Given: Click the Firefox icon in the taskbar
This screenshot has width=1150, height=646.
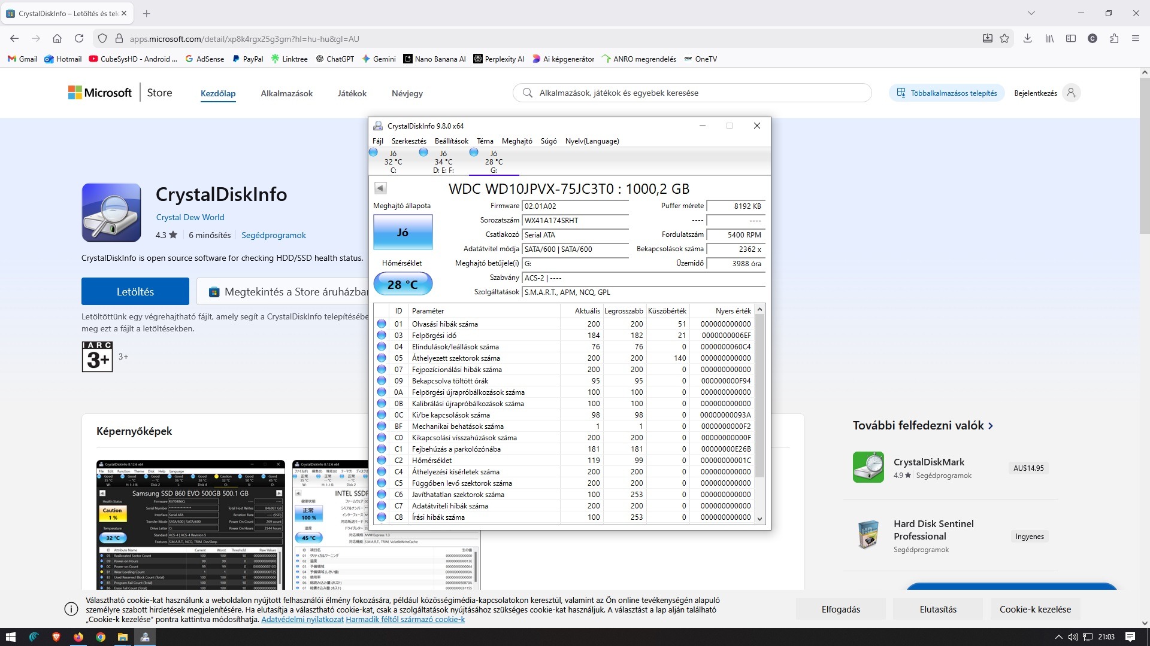Looking at the screenshot, I should click(x=78, y=637).
